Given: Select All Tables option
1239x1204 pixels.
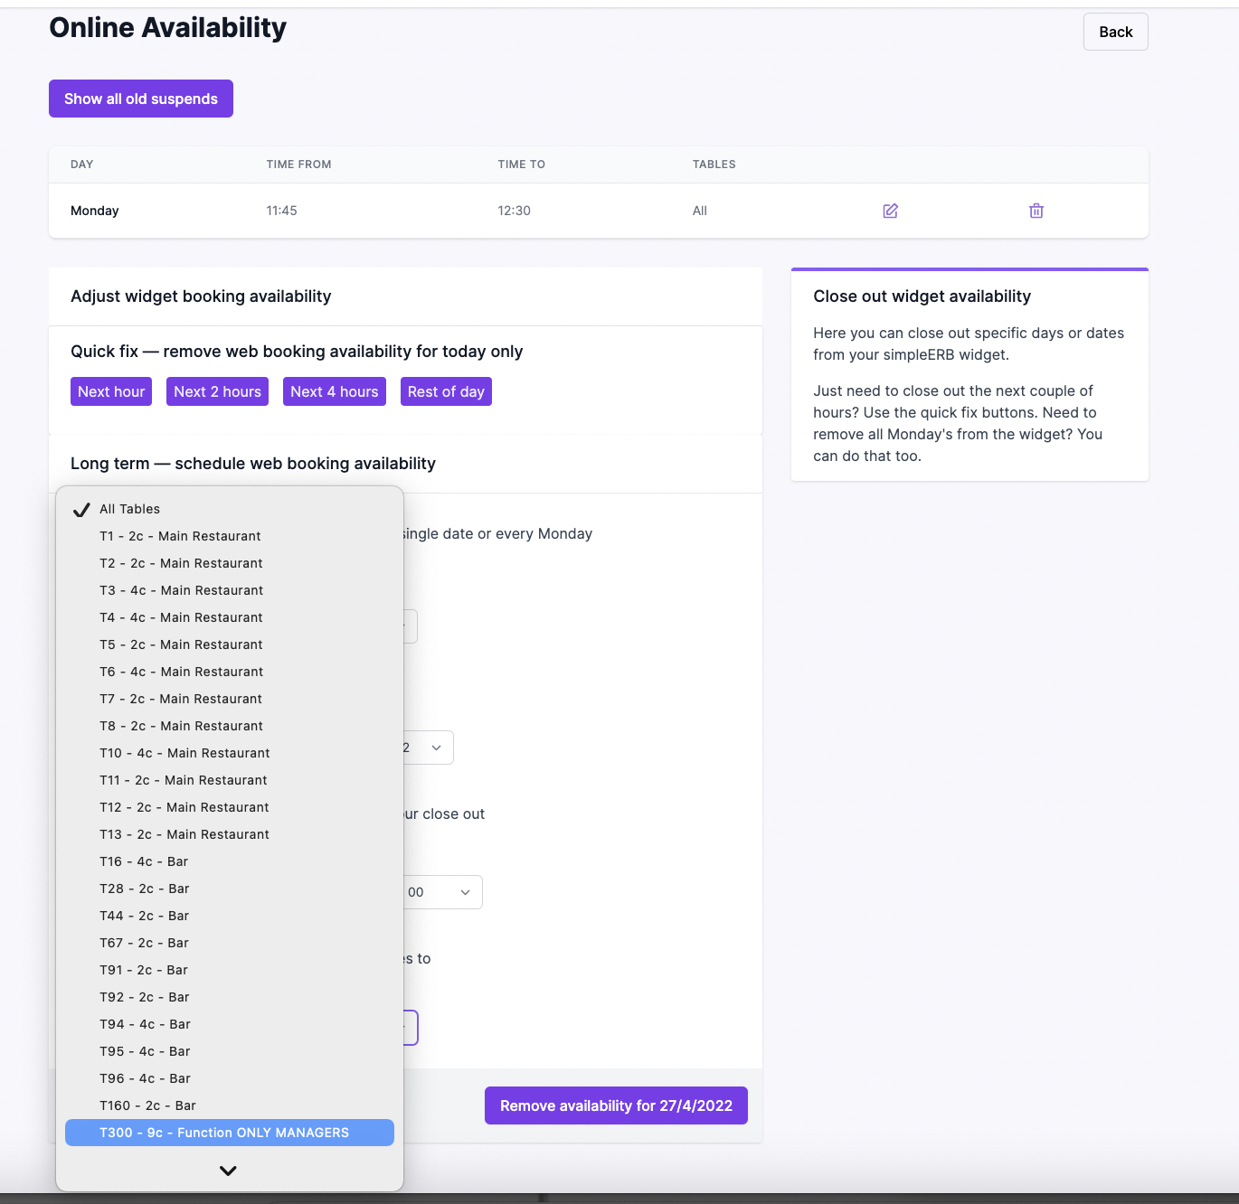Looking at the screenshot, I should 230,509.
